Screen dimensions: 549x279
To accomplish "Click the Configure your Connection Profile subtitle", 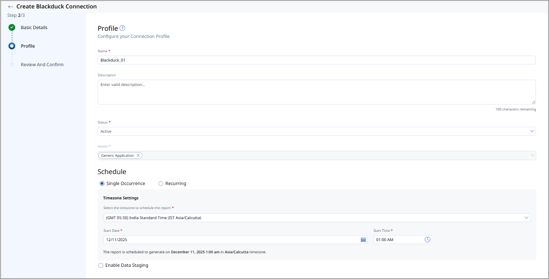I will (x=134, y=36).
